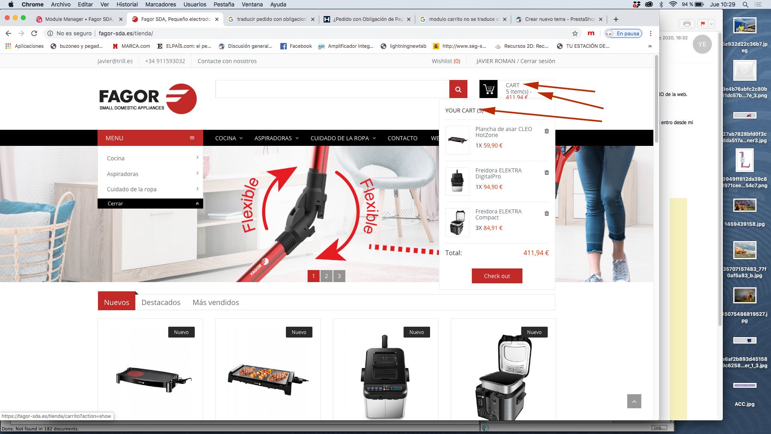Open the Marcadores menu in menu bar
Image resolution: width=771 pixels, height=434 pixels.
pyautogui.click(x=161, y=4)
